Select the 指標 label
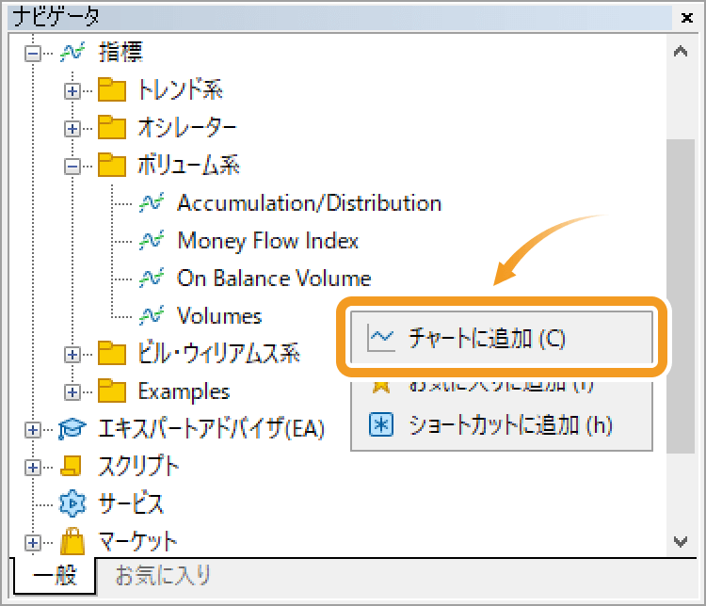 pos(120,53)
